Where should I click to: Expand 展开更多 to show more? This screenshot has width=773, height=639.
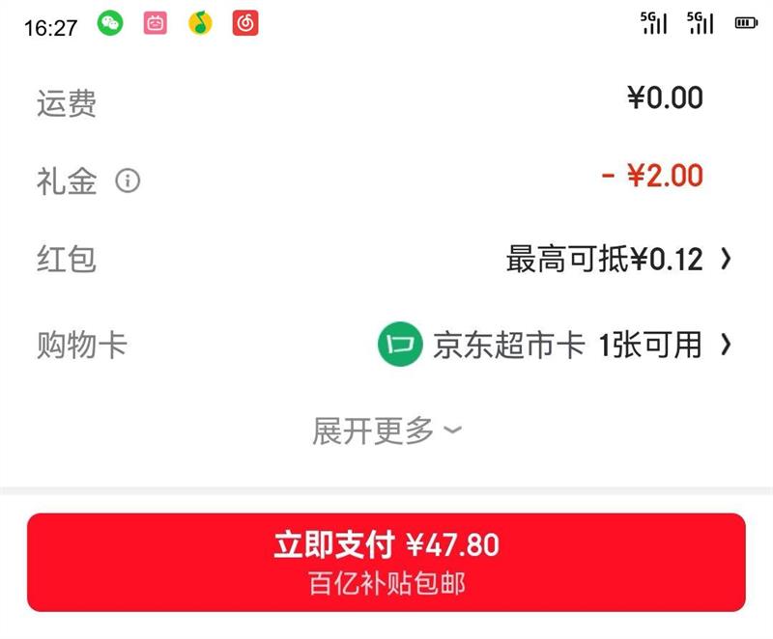(x=387, y=431)
